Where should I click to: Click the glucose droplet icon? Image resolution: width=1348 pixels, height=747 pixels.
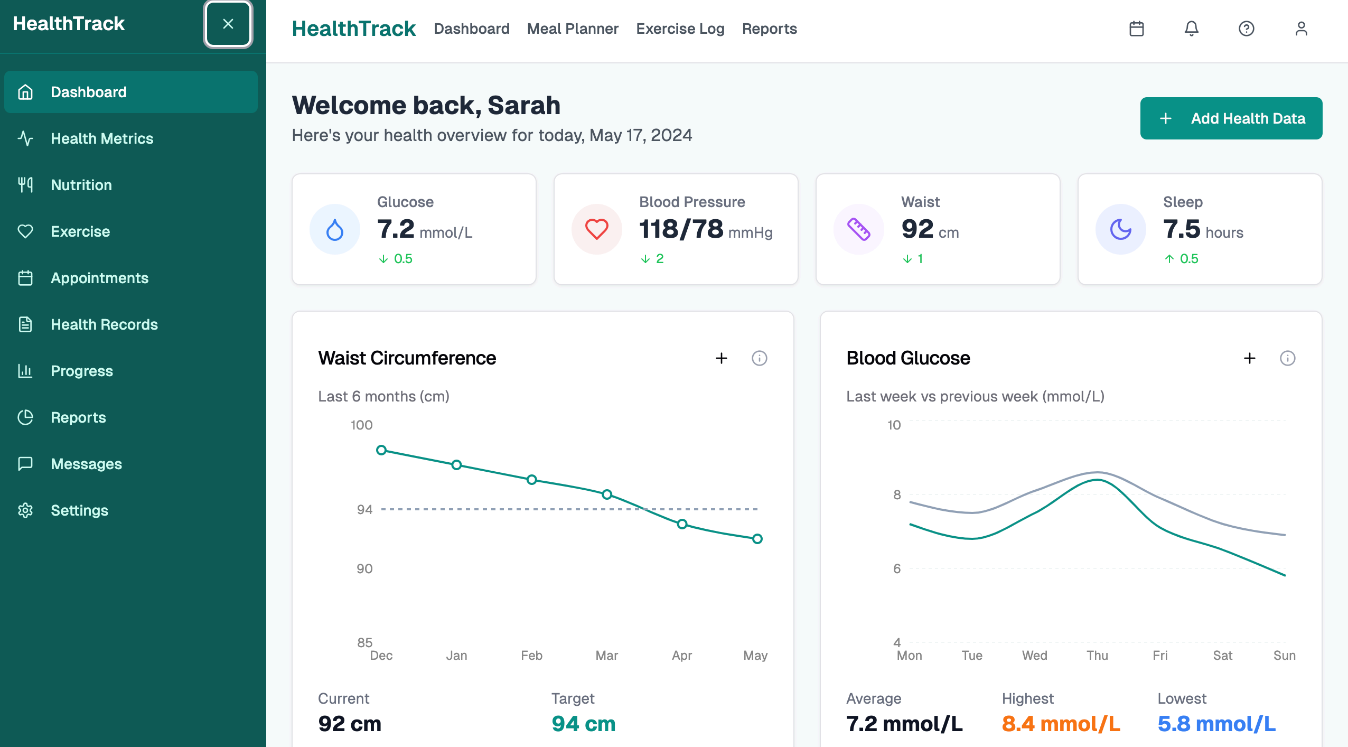click(x=335, y=229)
